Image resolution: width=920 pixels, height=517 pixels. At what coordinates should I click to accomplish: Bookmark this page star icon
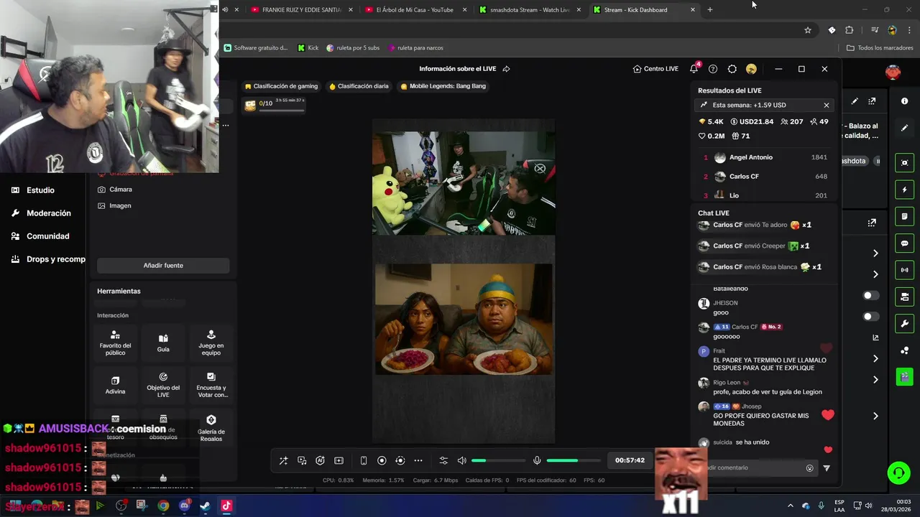(808, 30)
